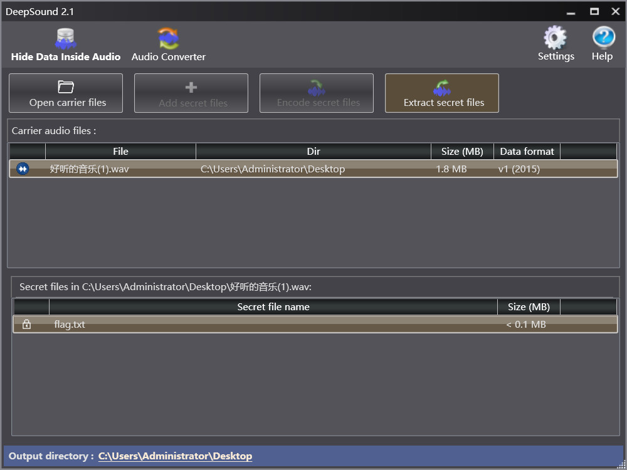Screen dimensions: 627x470
Task: Click secret files Size (MB) header
Action: [529, 307]
